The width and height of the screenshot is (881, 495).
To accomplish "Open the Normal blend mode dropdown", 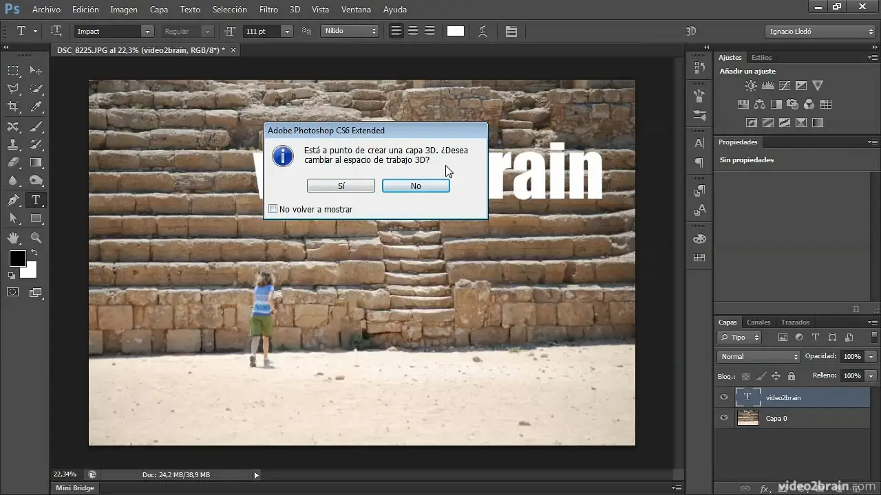I will (758, 357).
